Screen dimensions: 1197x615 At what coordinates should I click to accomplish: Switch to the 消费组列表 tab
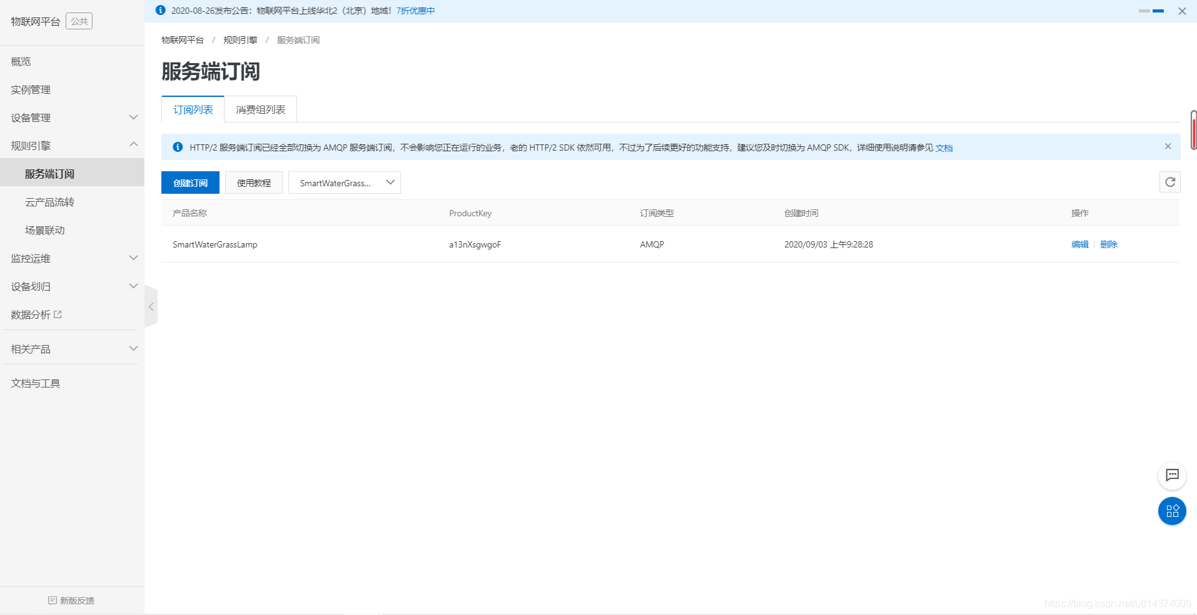click(x=260, y=109)
